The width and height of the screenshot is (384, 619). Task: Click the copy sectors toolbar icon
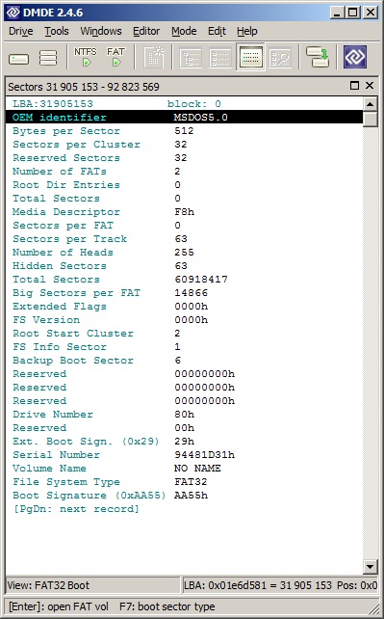tap(317, 58)
